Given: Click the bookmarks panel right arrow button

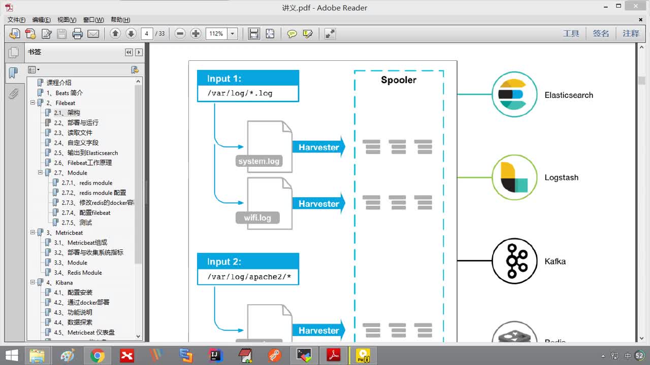Looking at the screenshot, I should (x=139, y=52).
